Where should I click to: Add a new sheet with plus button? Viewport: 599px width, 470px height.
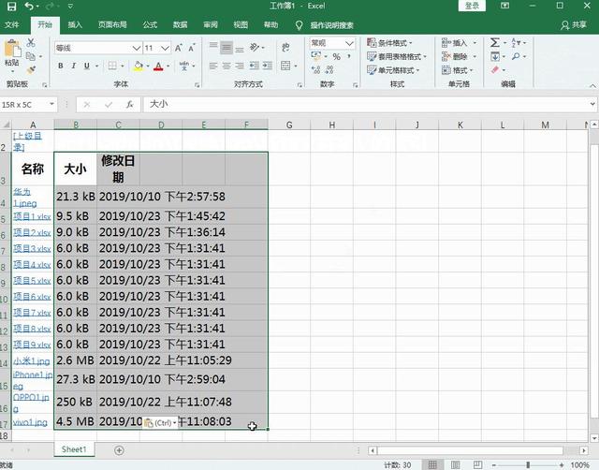[x=119, y=450]
